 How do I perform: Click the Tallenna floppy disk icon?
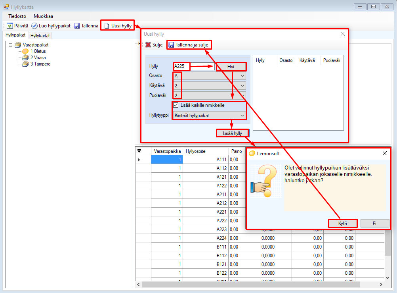(x=77, y=26)
